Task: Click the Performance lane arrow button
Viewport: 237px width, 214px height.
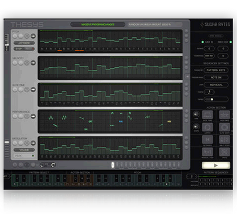Action: point(33,116)
